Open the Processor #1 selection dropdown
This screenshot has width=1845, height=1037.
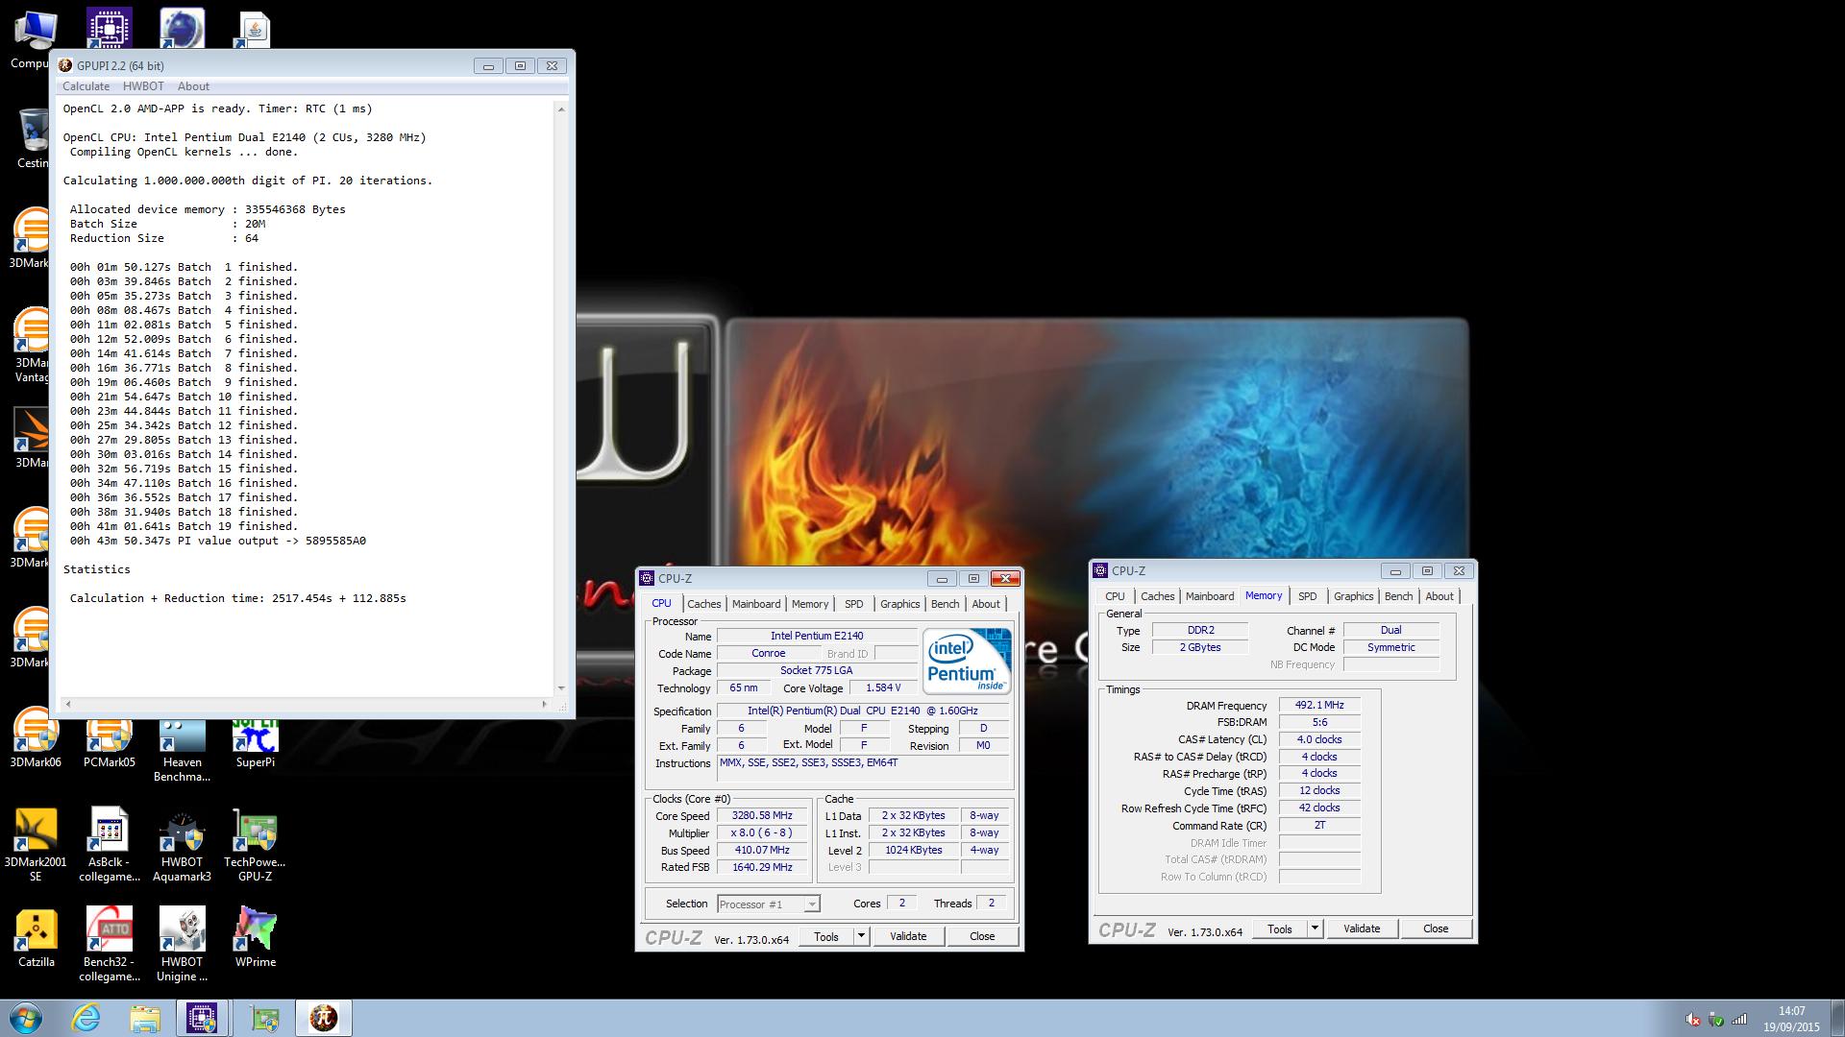(x=768, y=904)
